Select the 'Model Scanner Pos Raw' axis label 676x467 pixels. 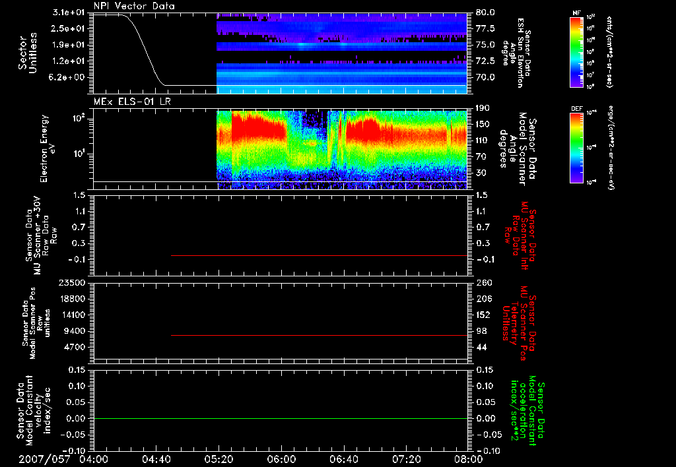coord(36,323)
